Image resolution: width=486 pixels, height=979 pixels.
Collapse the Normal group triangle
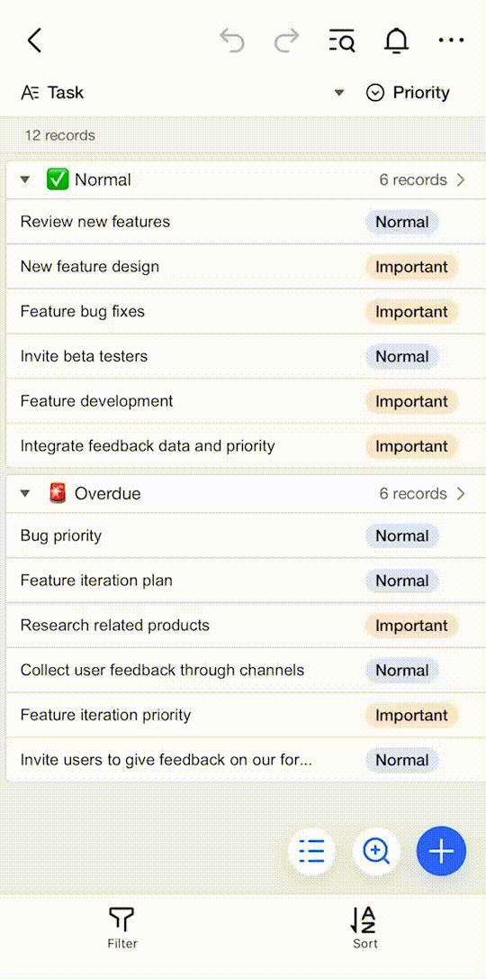tap(25, 179)
